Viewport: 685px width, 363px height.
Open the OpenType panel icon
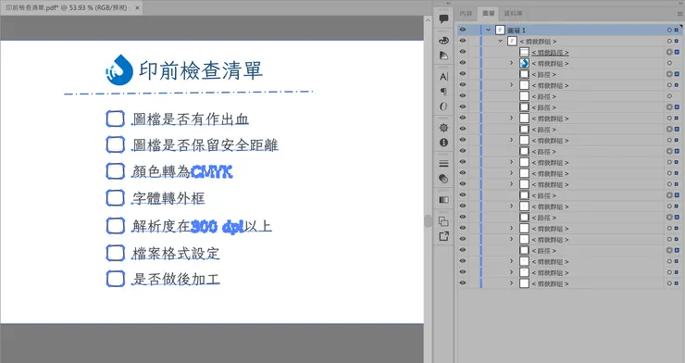tap(443, 106)
